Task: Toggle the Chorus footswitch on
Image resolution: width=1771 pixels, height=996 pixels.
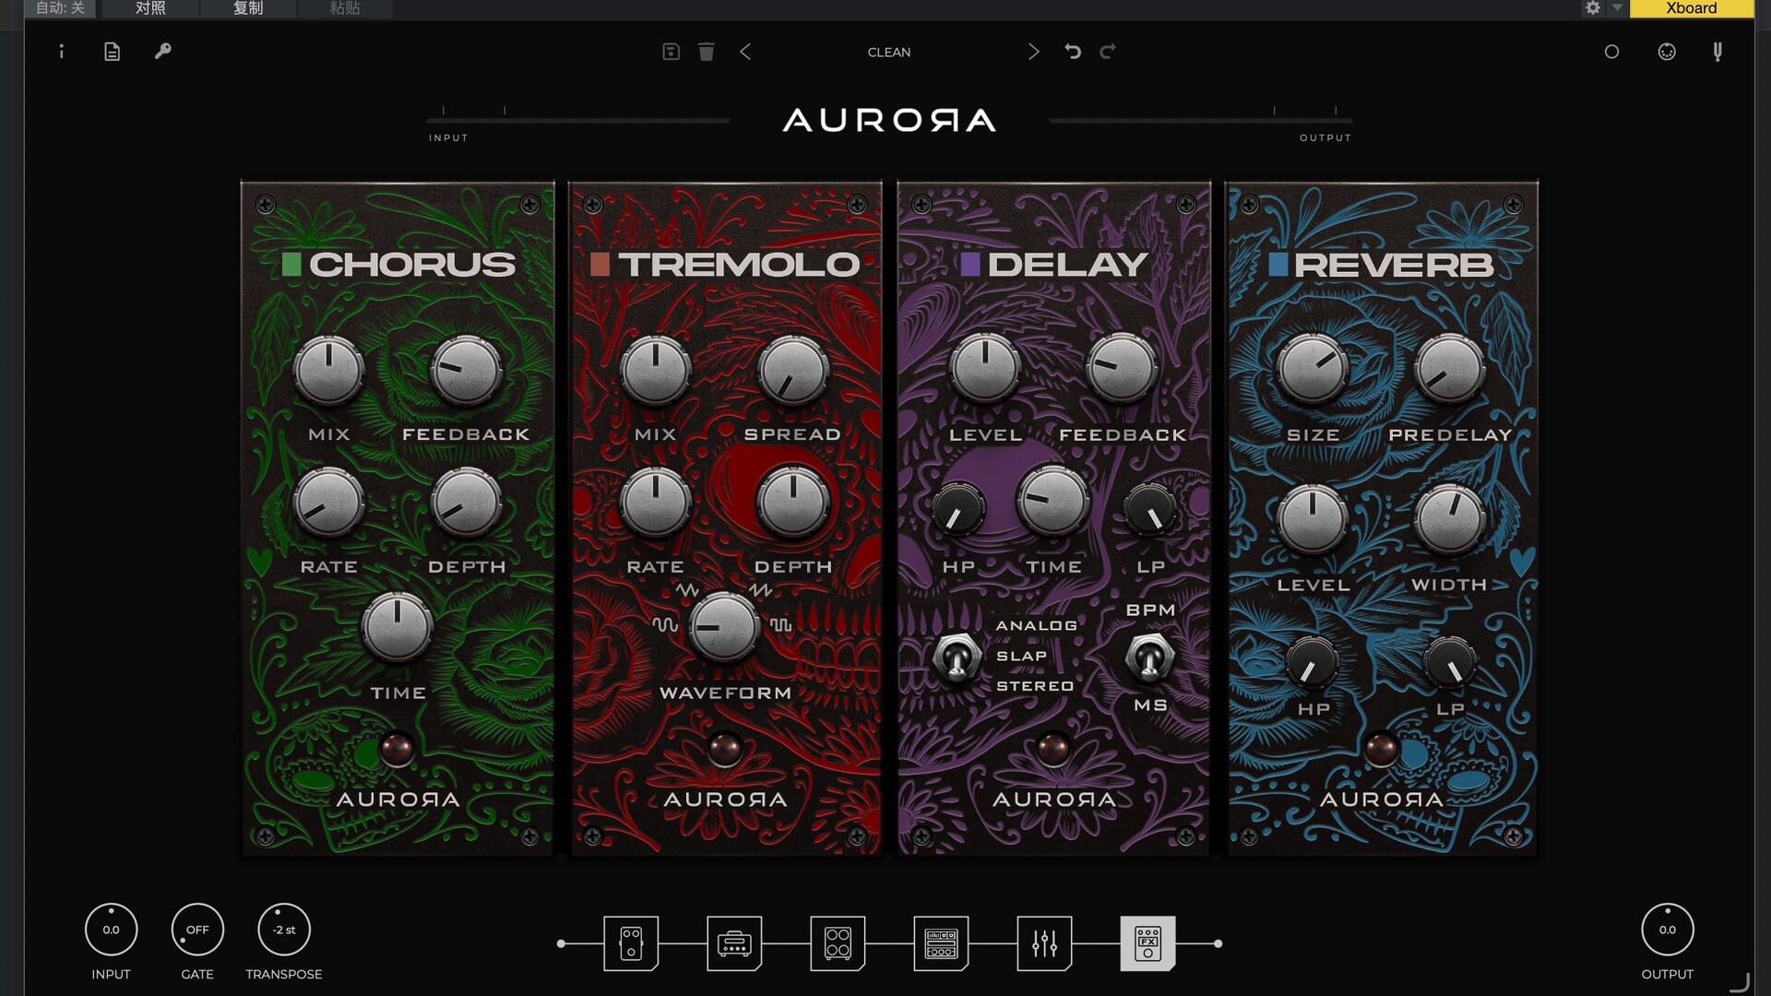Action: tap(398, 749)
